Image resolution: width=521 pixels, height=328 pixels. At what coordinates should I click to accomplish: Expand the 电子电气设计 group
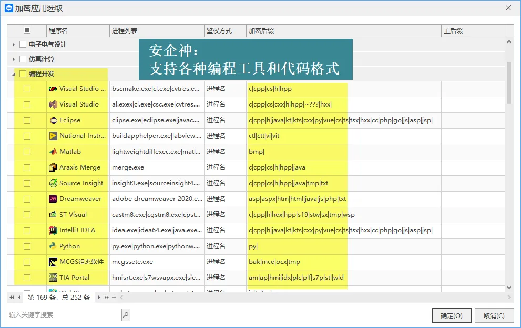(x=13, y=45)
